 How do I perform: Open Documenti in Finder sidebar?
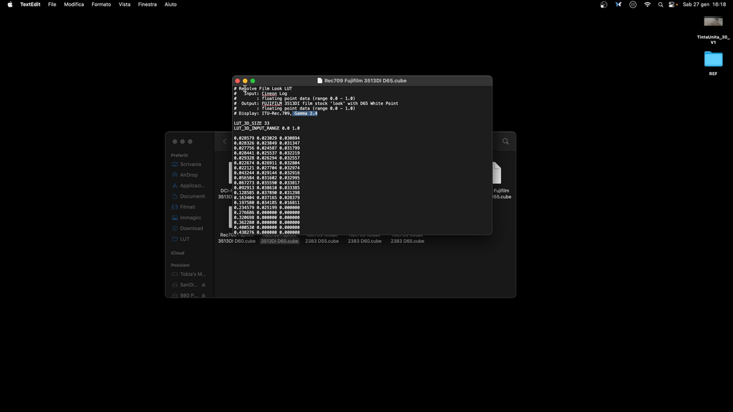[x=188, y=196]
